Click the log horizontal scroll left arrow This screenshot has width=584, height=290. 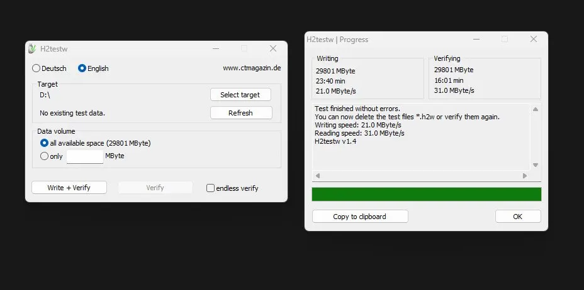tap(318, 176)
